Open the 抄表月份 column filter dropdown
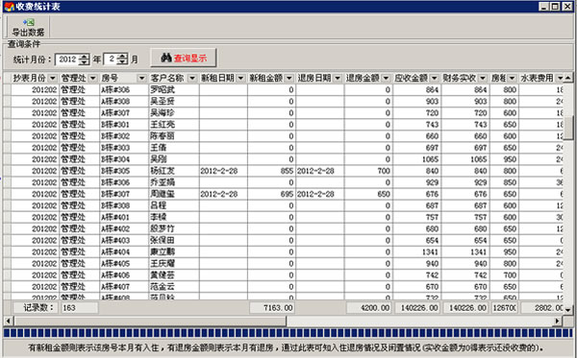The height and width of the screenshot is (358, 577). click(53, 78)
